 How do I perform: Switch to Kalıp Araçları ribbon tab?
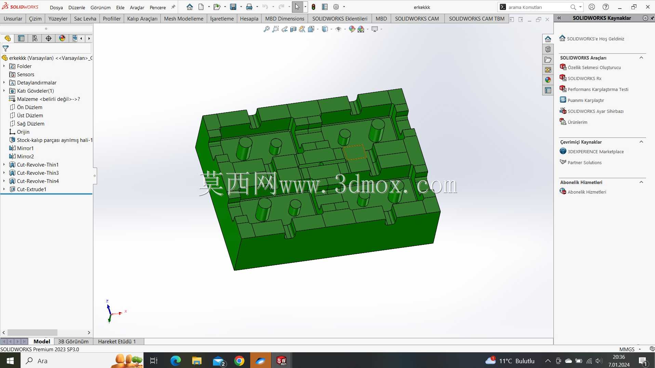pos(142,18)
